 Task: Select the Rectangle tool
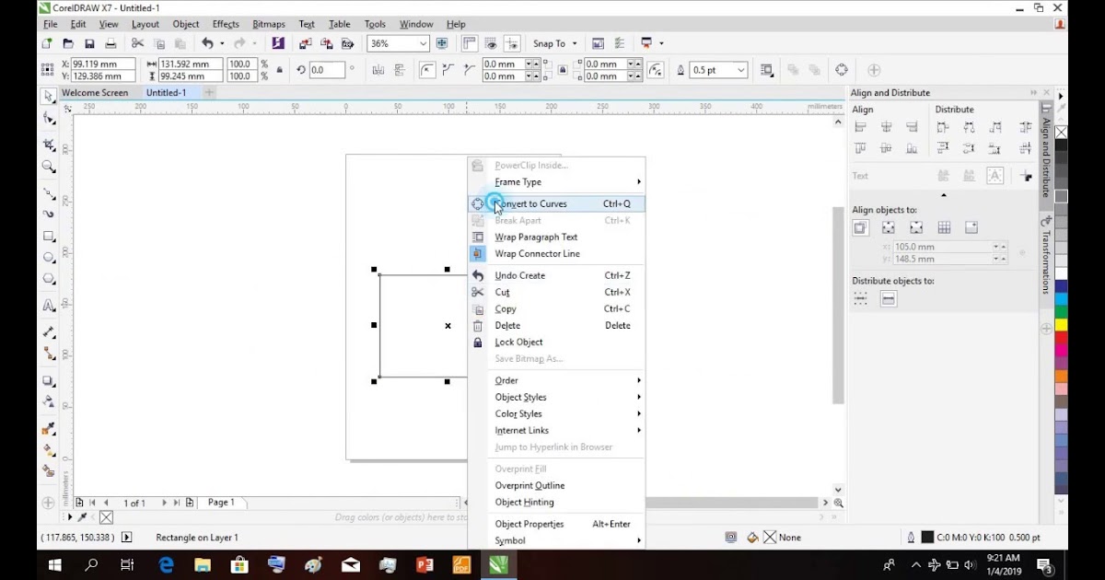(49, 237)
